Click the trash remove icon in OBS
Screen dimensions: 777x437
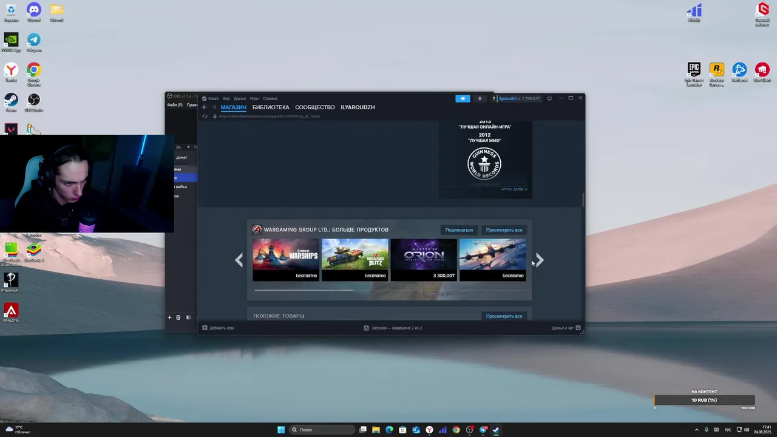click(178, 317)
